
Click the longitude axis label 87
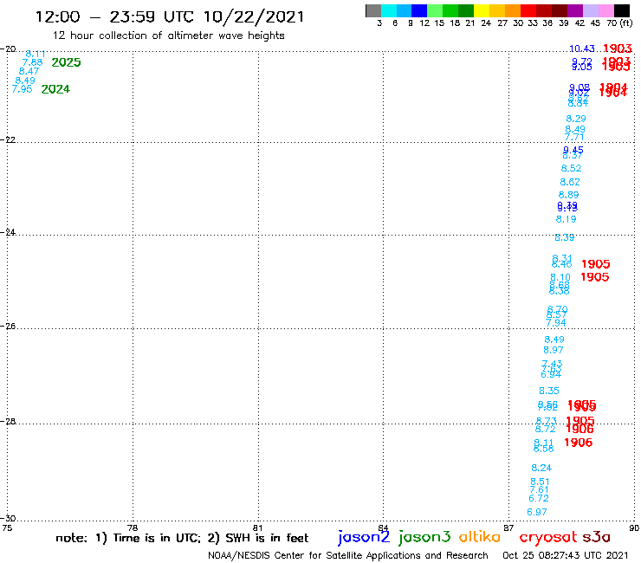click(x=508, y=527)
